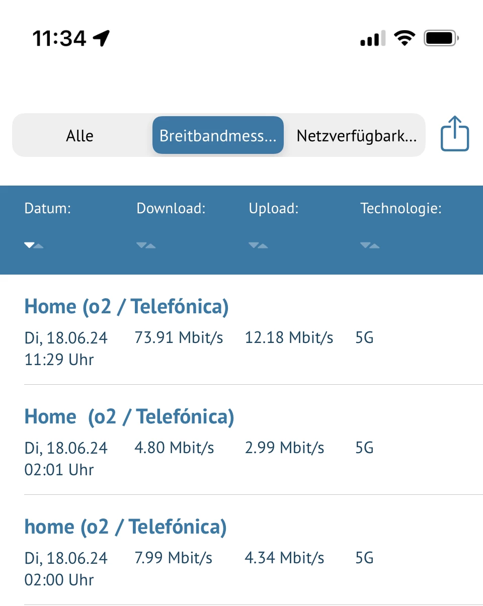Sort list by Datum column header
The image size is (483, 606).
click(x=48, y=209)
